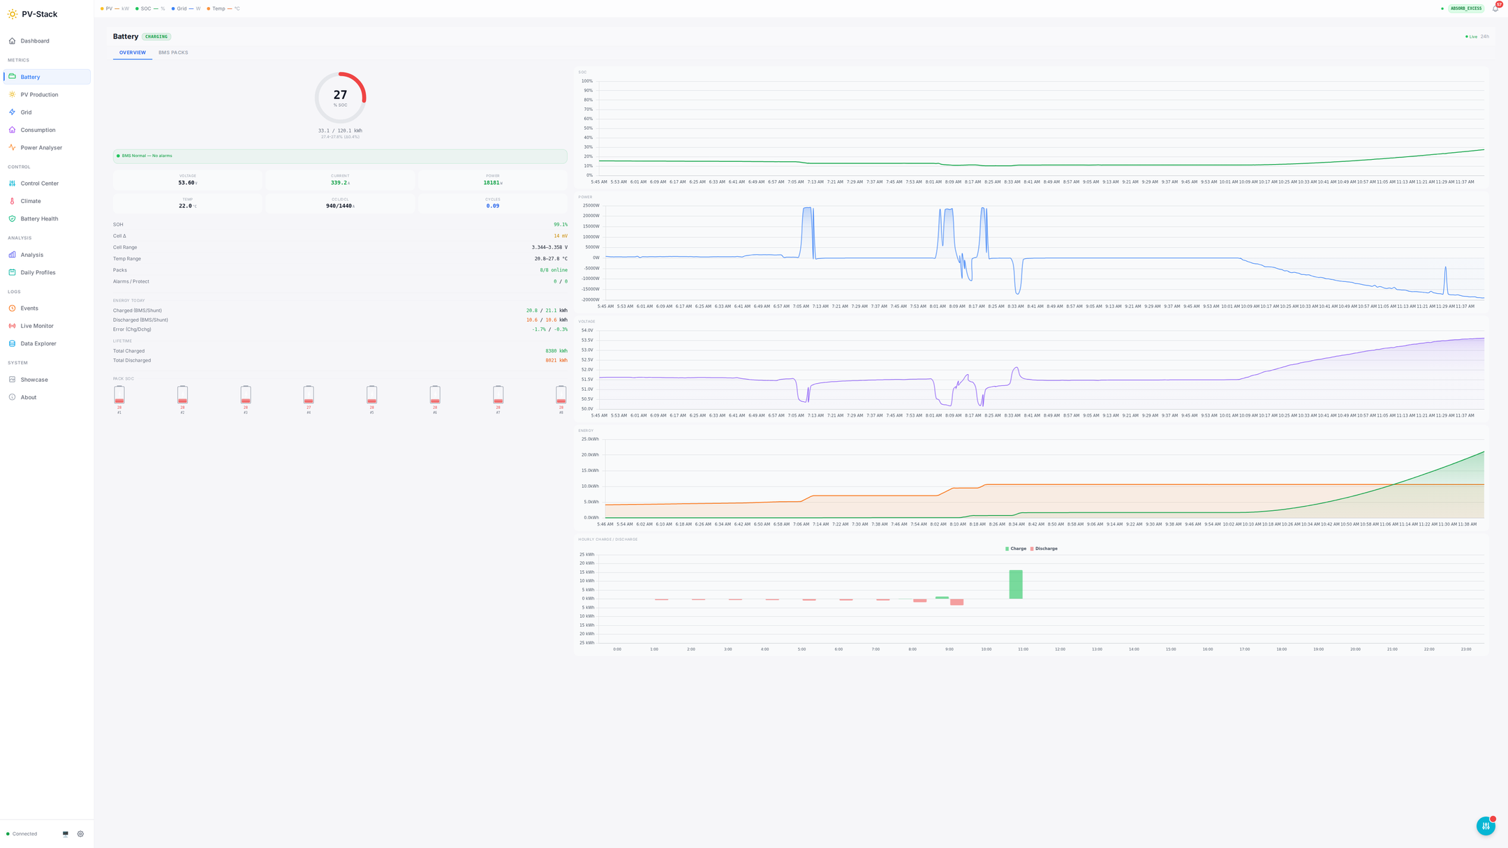Image resolution: width=1508 pixels, height=848 pixels.
Task: Toggle the Discharge series in hourly chart legend
Action: click(x=1042, y=548)
